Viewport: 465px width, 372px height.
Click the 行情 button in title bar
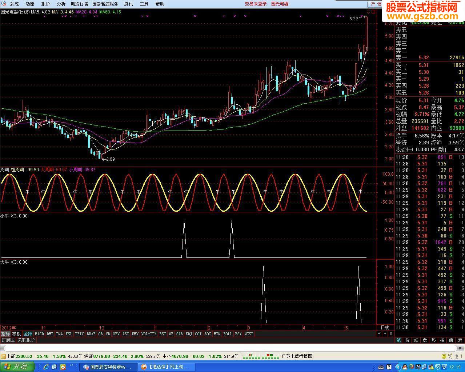(x=376, y=4)
